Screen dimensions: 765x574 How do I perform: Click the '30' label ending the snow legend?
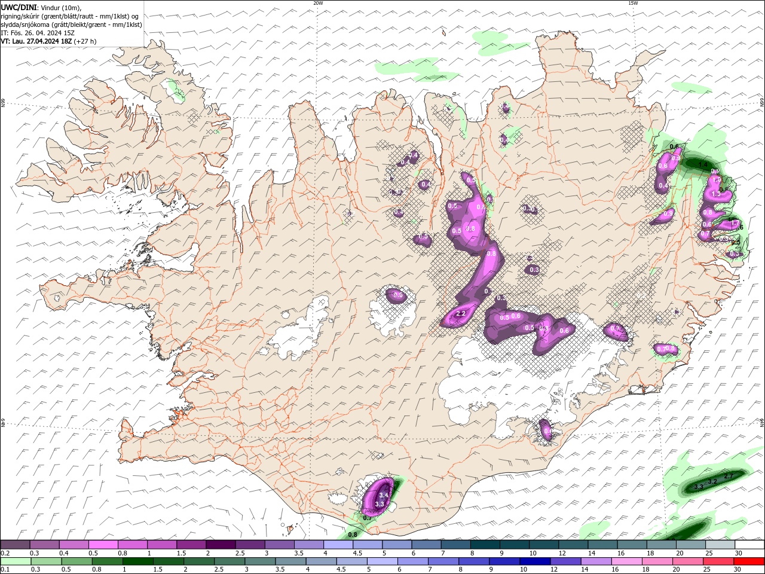[x=739, y=553]
